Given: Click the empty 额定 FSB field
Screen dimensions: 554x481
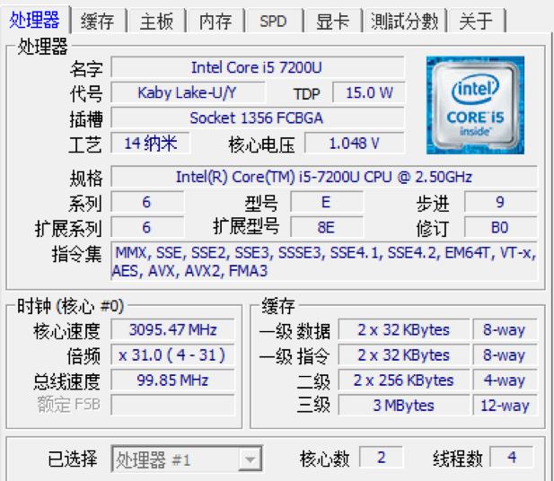Looking at the screenshot, I should coord(172,405).
